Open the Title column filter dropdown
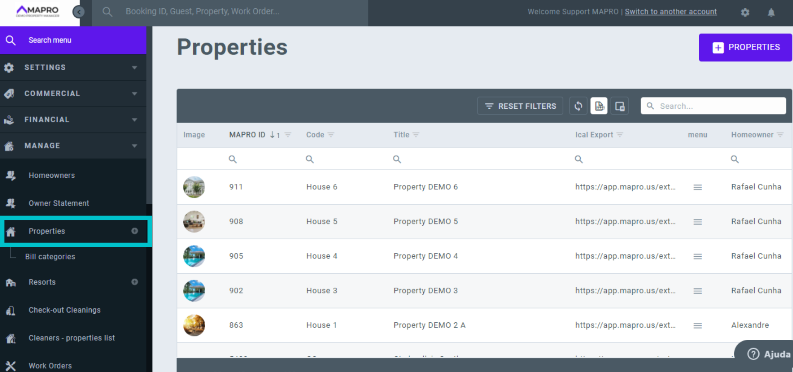This screenshot has height=372, width=793. tap(416, 135)
